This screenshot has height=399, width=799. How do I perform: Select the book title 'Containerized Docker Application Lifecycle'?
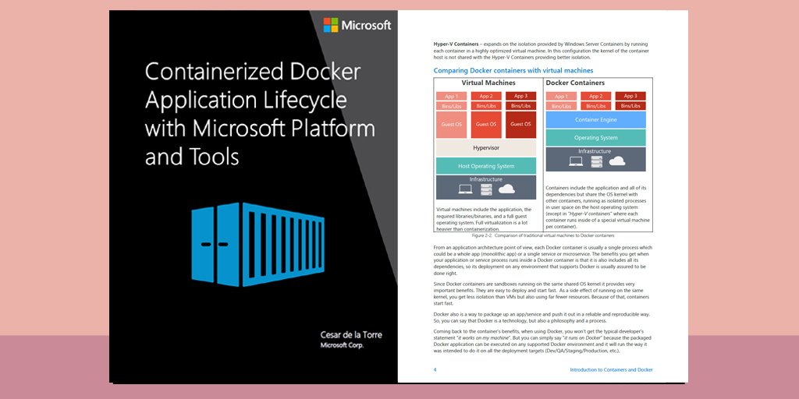pyautogui.click(x=253, y=86)
